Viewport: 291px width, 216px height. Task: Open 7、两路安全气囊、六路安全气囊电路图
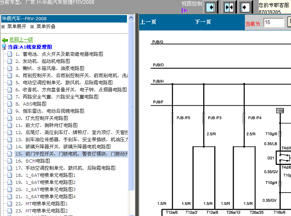(57, 97)
